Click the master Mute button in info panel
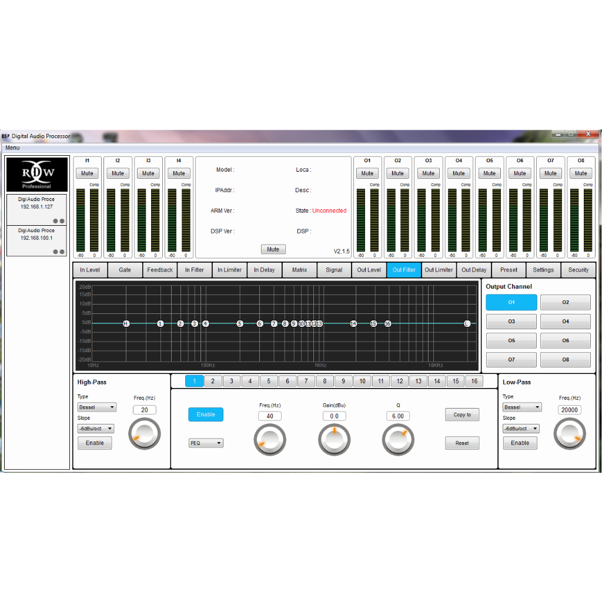This screenshot has height=602, width=602. point(273,249)
